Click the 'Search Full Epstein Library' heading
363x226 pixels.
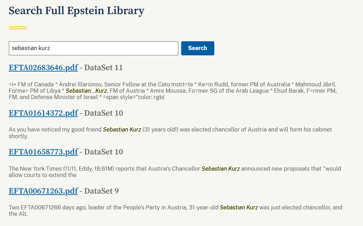[x=76, y=11]
